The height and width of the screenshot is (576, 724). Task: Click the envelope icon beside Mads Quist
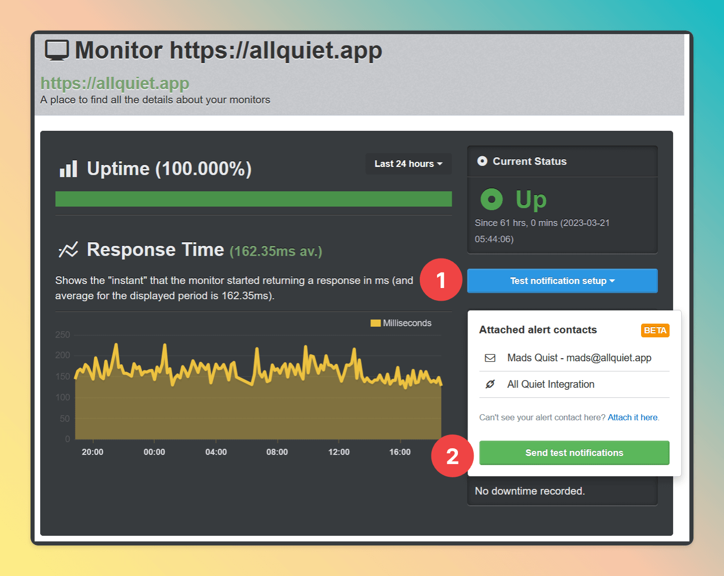click(x=490, y=358)
